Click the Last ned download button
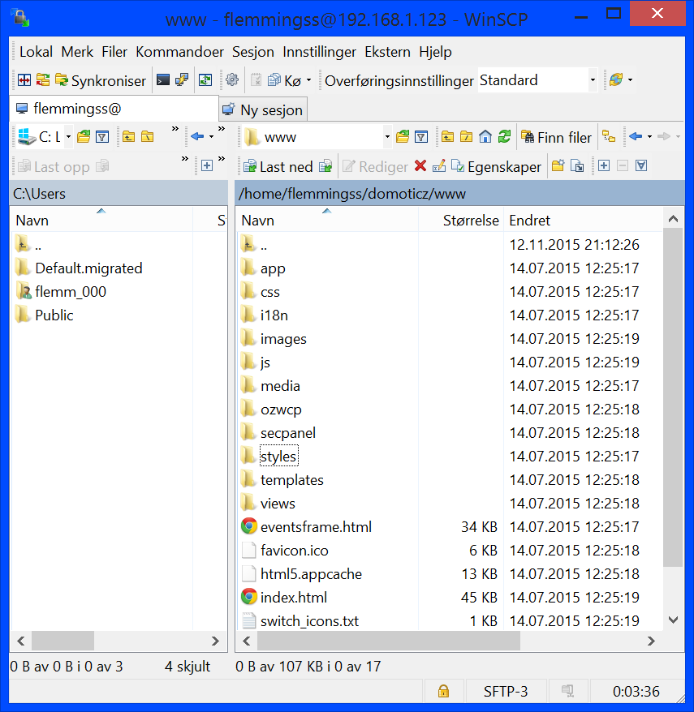 click(x=278, y=167)
